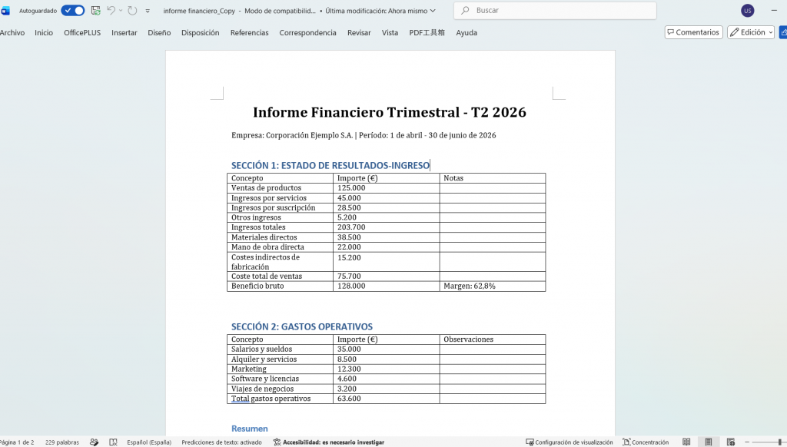This screenshot has width=787, height=447.
Task: Click the 125.000 amount cell
Action: pyautogui.click(x=386, y=188)
